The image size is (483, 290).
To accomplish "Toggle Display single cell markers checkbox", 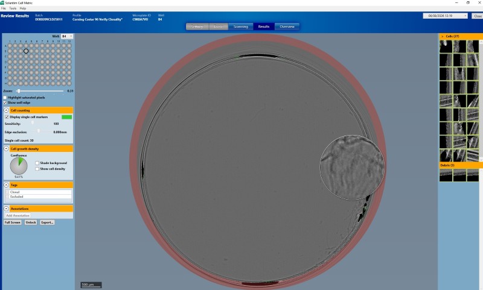I will click(x=7, y=117).
